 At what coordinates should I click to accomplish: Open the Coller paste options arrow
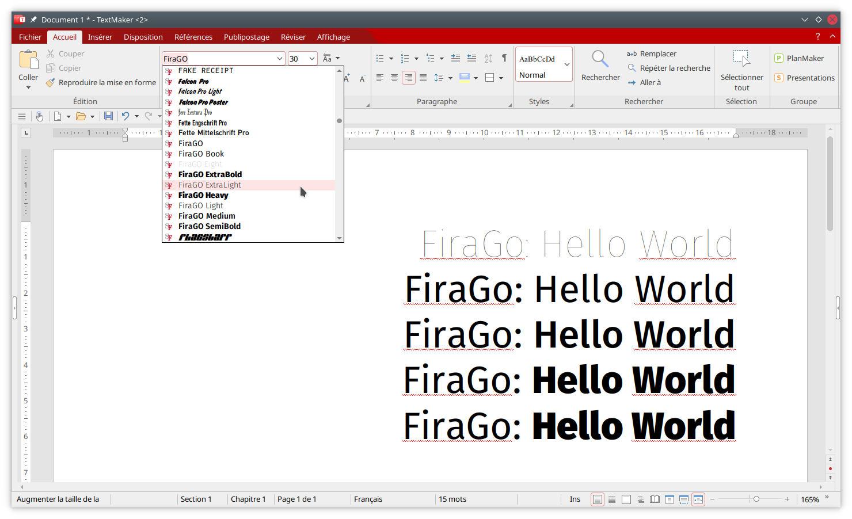[x=28, y=87]
